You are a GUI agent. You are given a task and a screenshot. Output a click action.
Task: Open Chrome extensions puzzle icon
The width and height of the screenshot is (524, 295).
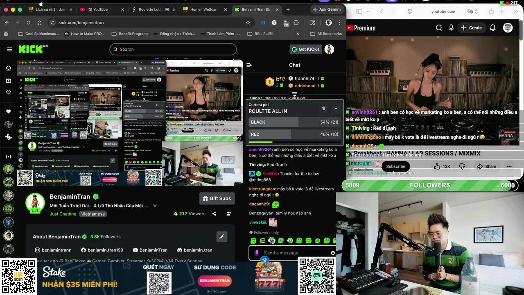(x=296, y=23)
